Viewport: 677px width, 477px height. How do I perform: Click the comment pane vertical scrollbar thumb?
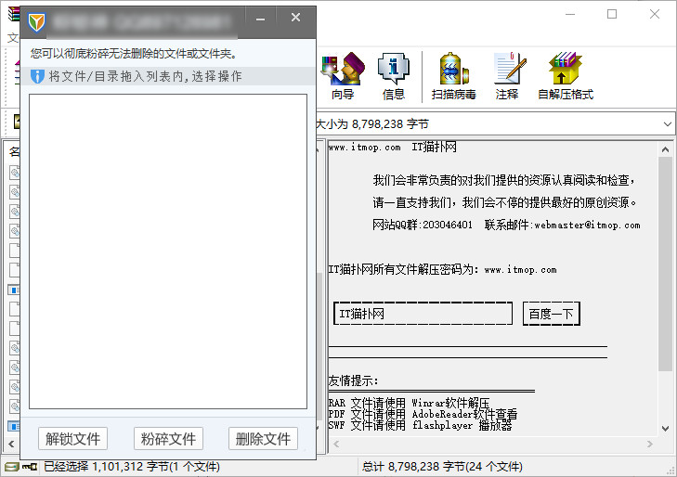click(665, 264)
